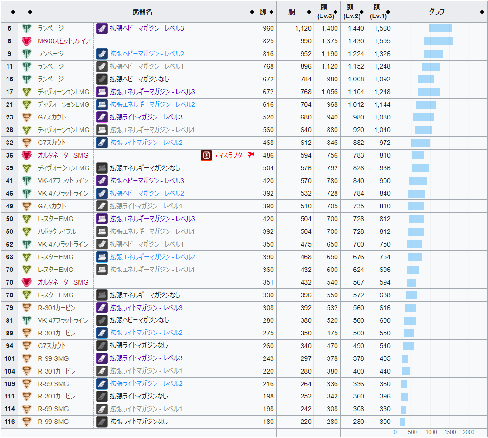488x438 pixels.
Task: Click the purple light magazine icon in rank 101 row
Action: point(102,358)
